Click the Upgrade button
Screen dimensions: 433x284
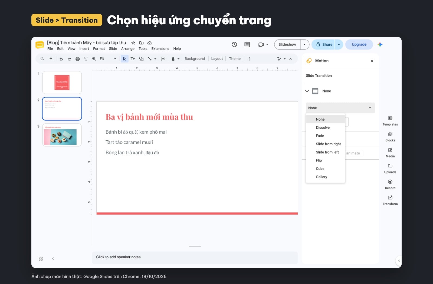pyautogui.click(x=359, y=45)
